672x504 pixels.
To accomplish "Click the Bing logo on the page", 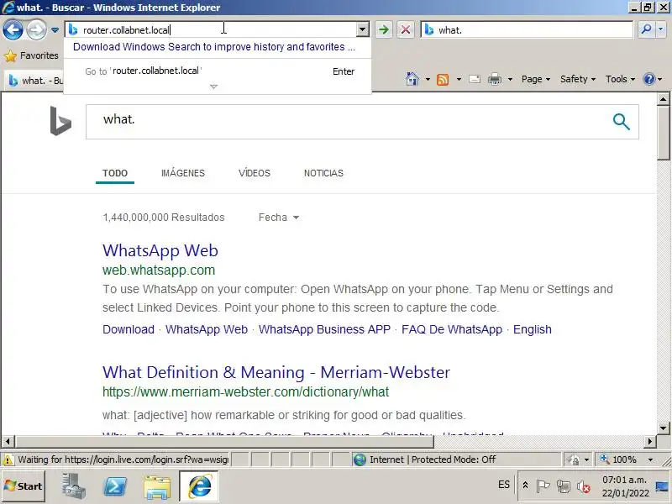I will click(60, 121).
